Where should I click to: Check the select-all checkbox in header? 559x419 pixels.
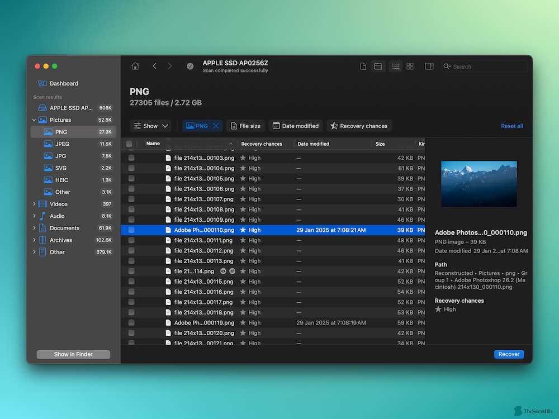tap(130, 144)
